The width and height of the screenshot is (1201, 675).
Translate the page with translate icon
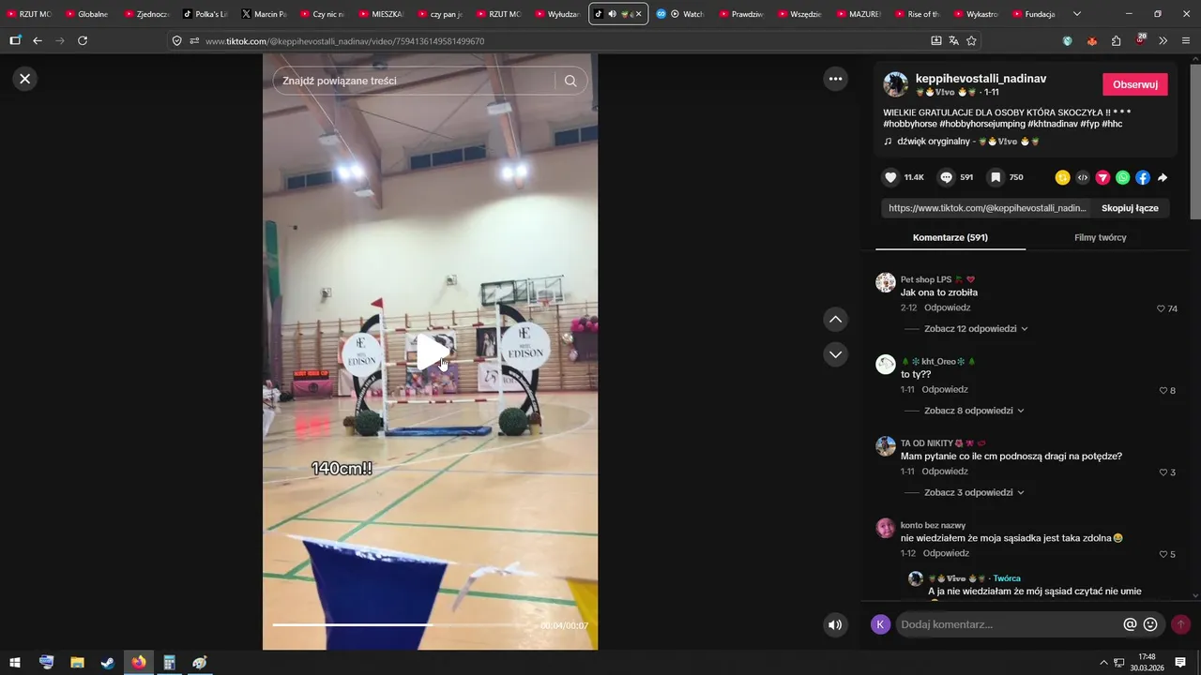coord(953,40)
